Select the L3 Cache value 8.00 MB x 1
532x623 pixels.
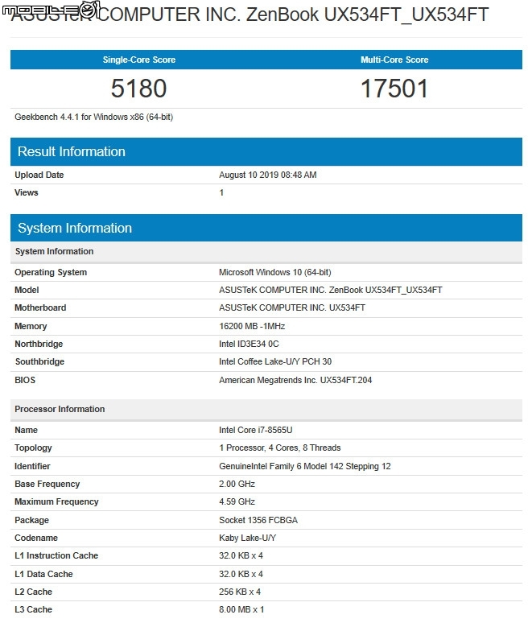pos(241,609)
